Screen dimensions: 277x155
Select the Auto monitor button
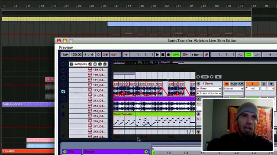(234, 84)
